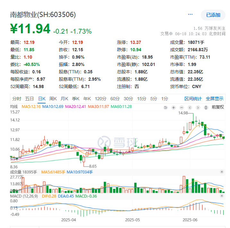Click the MA10:12.69 legend label
This screenshot has width=230, height=228.
(53, 107)
